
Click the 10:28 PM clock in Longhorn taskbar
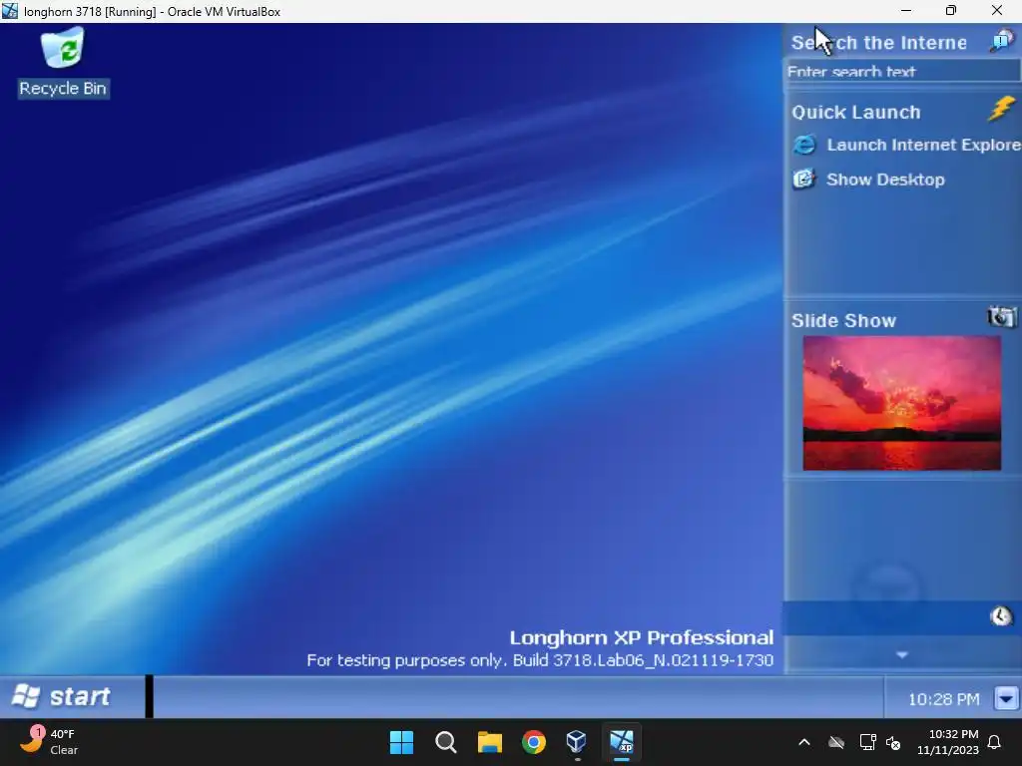[x=943, y=699]
